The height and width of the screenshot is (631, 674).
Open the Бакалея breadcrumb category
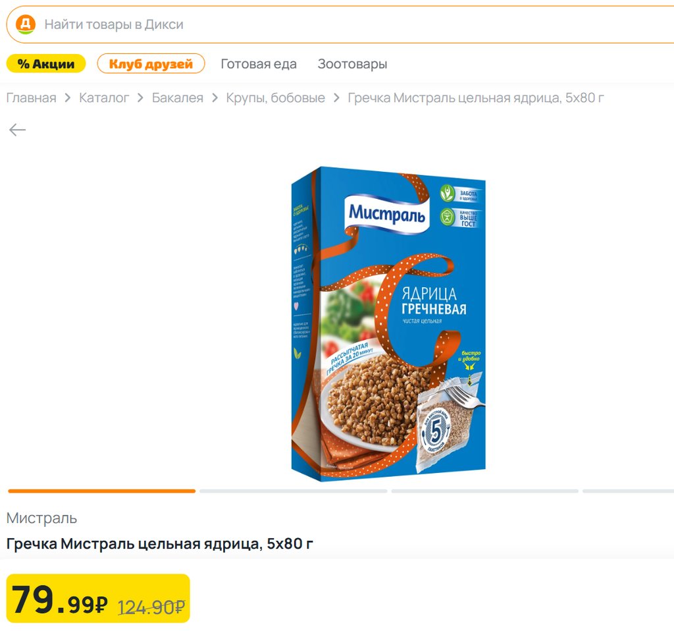point(178,98)
